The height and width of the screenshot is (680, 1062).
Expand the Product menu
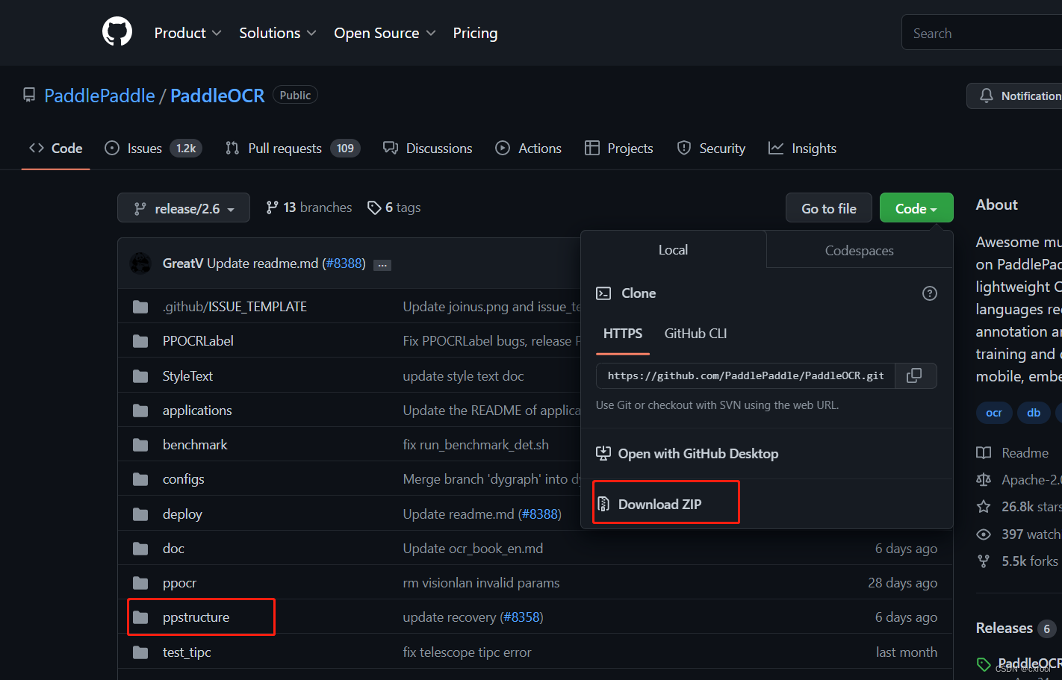tap(187, 33)
